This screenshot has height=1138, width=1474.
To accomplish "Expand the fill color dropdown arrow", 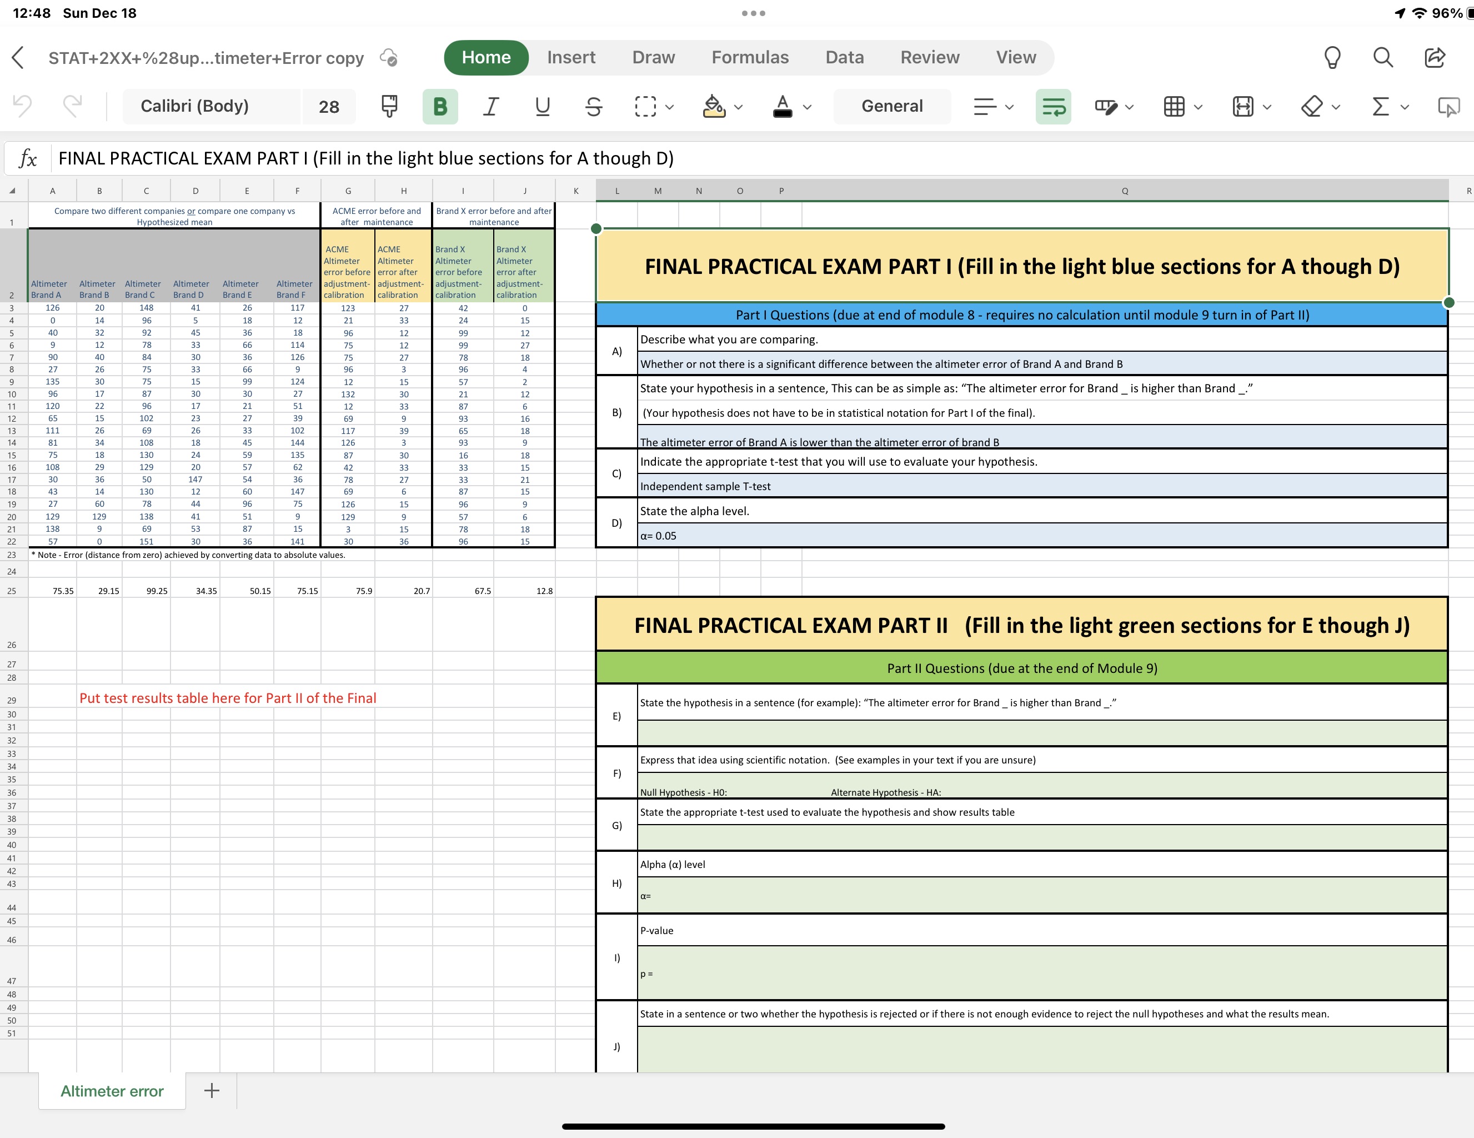I will pyautogui.click(x=739, y=107).
